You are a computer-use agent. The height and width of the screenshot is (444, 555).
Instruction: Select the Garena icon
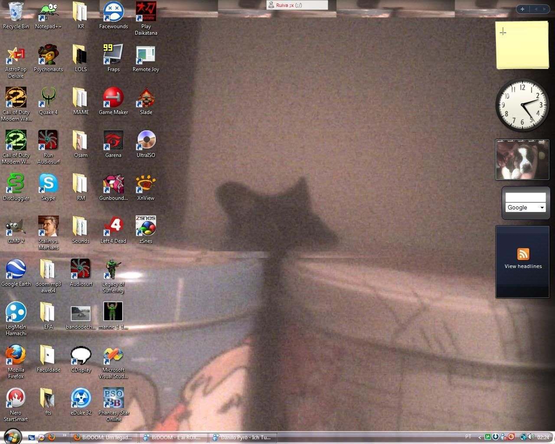point(113,144)
